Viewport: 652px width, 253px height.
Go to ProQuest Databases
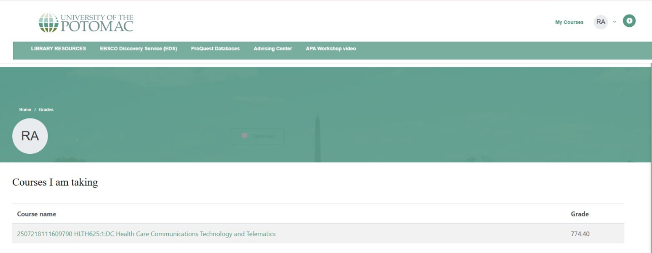[x=215, y=49]
